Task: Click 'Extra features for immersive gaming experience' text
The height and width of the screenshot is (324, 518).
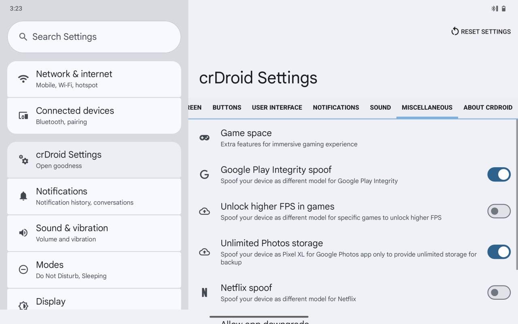Action: [289, 144]
